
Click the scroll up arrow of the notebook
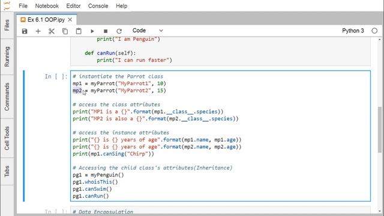pyautogui.click(x=380, y=40)
